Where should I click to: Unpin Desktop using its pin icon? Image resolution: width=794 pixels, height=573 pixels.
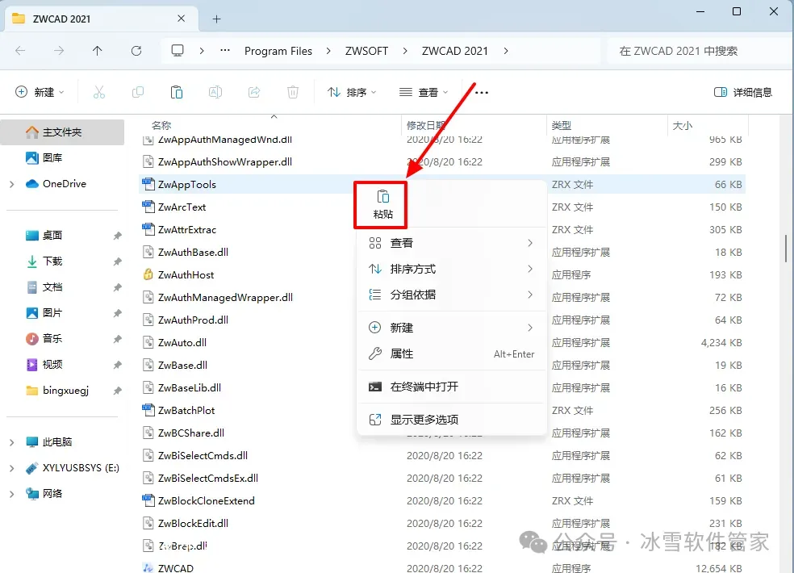point(117,235)
